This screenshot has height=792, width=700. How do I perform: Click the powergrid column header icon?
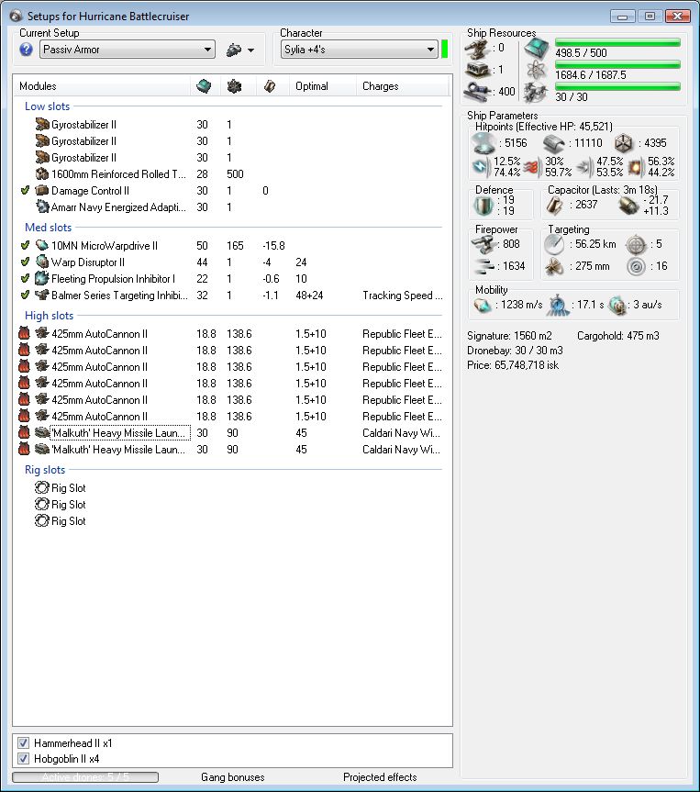coord(234,86)
